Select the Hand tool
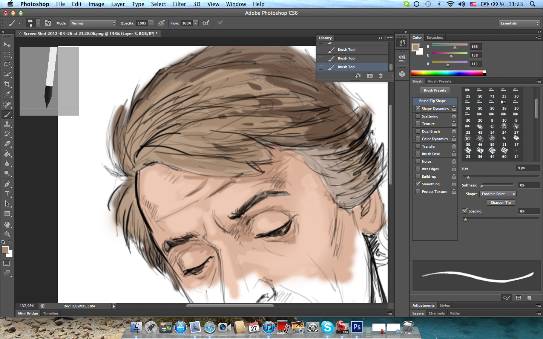 pyautogui.click(x=7, y=224)
